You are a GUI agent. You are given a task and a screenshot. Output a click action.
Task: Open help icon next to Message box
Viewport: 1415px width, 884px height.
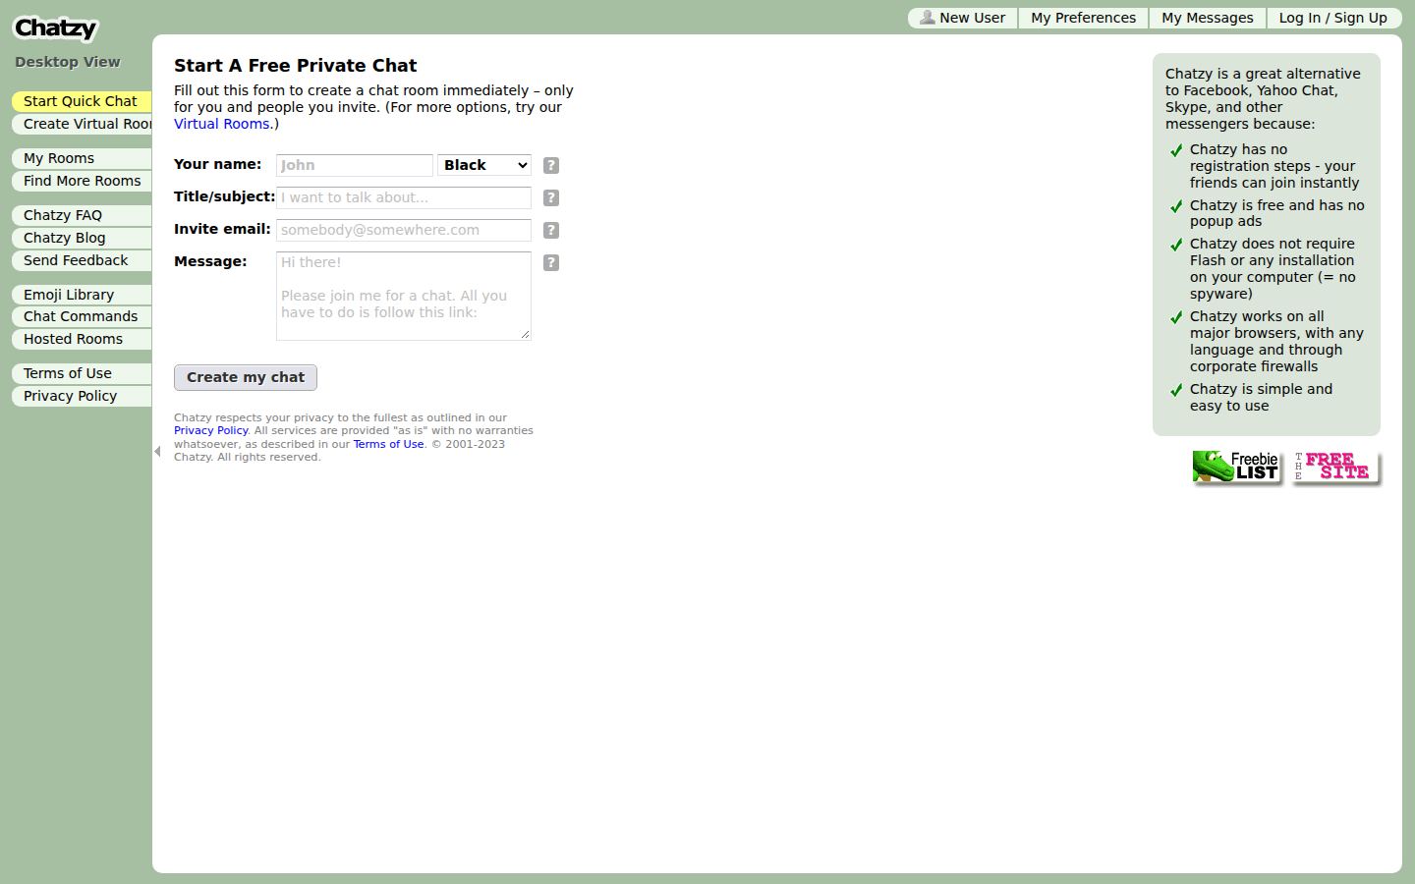pyautogui.click(x=551, y=262)
